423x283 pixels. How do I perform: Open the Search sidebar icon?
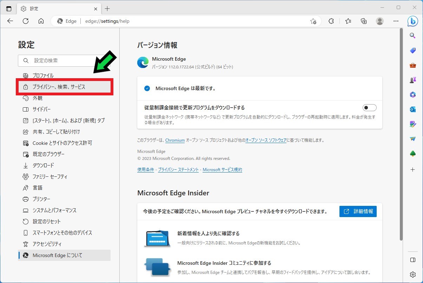(413, 35)
